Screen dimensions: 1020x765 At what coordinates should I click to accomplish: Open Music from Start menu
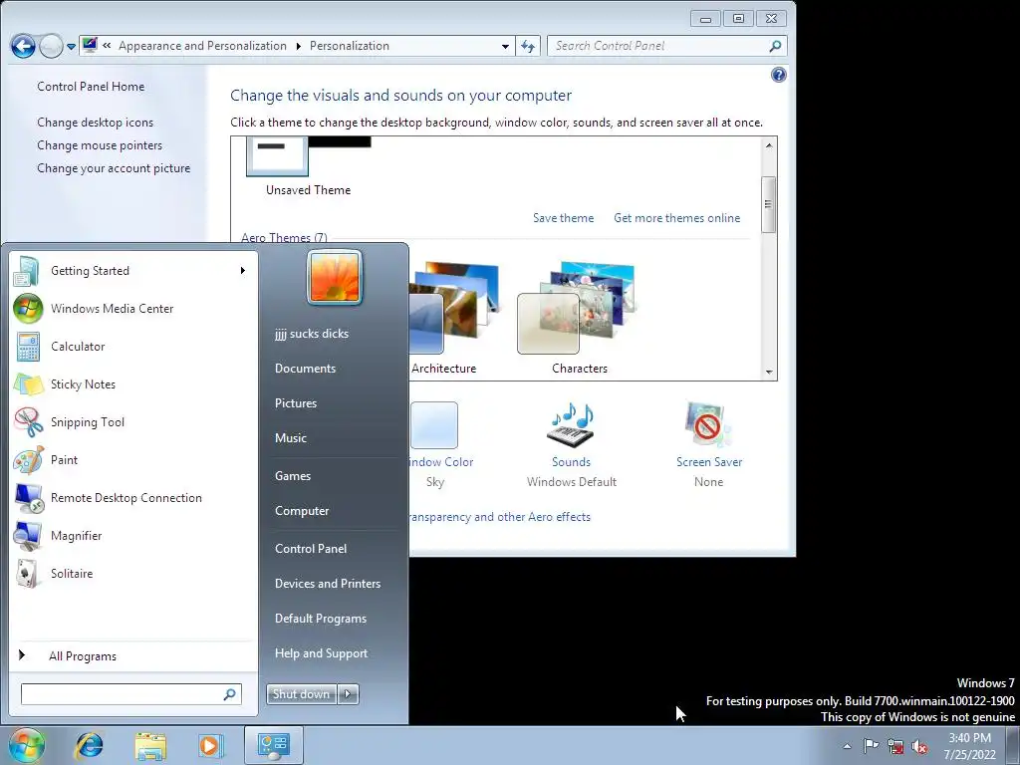(x=291, y=438)
